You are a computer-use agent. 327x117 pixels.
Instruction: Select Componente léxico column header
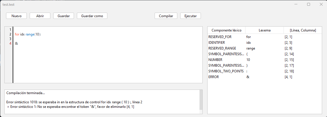click(227, 30)
